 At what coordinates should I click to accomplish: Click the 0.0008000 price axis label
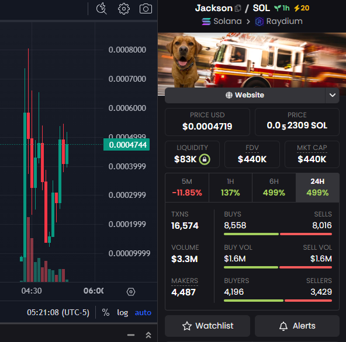pyautogui.click(x=127, y=50)
